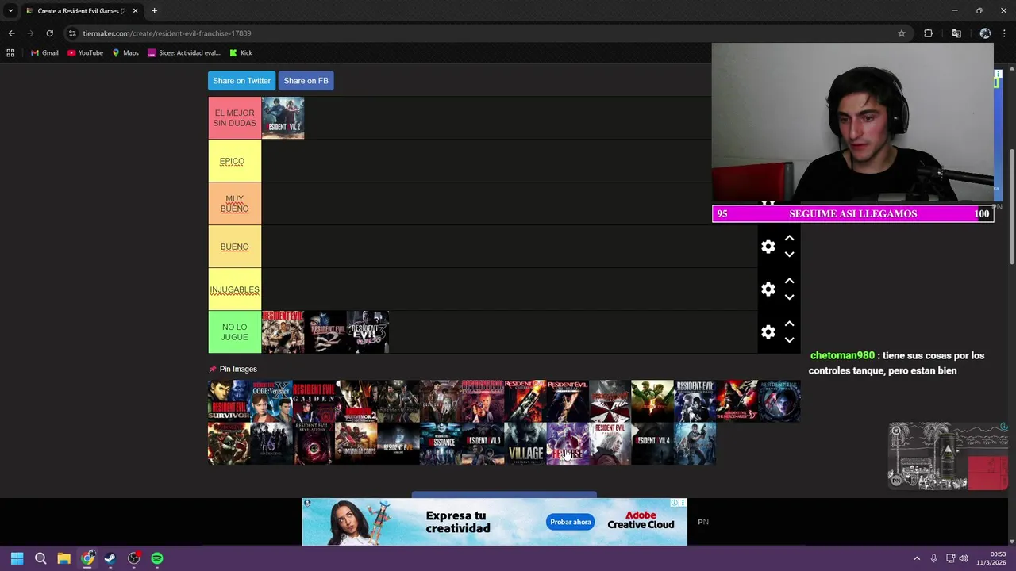This screenshot has width=1016, height=571.
Task: Open volume control in tray
Action: click(x=964, y=558)
